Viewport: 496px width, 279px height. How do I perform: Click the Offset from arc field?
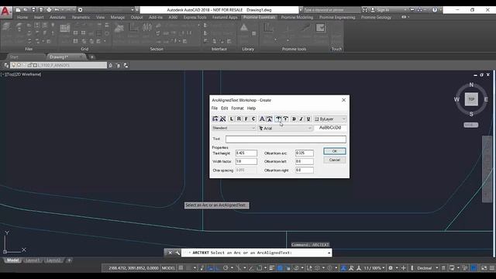click(x=305, y=153)
